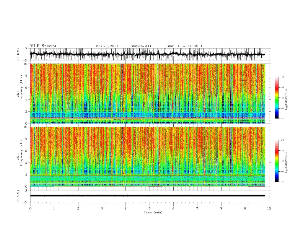Click time axis tick label "5"
The width and height of the screenshot is (303, 234).
point(150,208)
